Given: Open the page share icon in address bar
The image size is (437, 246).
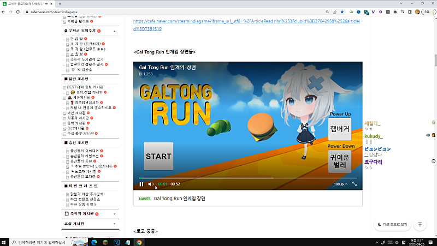Looking at the screenshot, I should pyautogui.click(x=334, y=11).
